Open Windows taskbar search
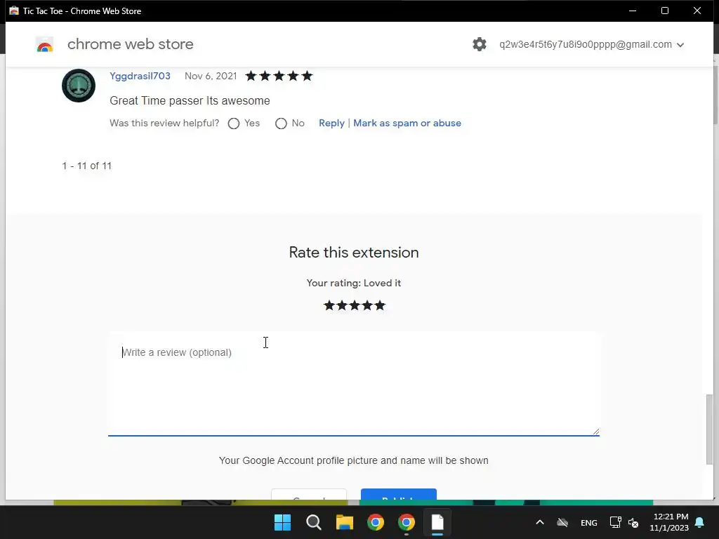This screenshot has height=539, width=719. [314, 522]
